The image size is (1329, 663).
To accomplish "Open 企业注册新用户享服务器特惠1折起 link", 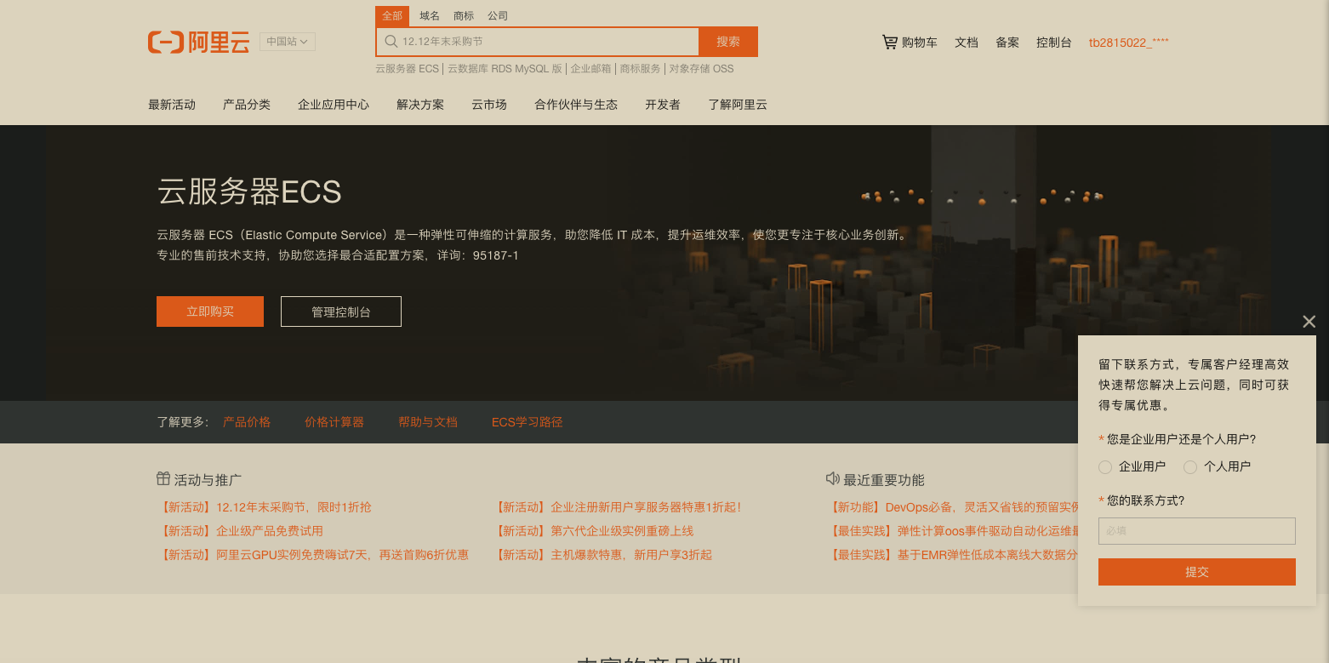I will (617, 507).
